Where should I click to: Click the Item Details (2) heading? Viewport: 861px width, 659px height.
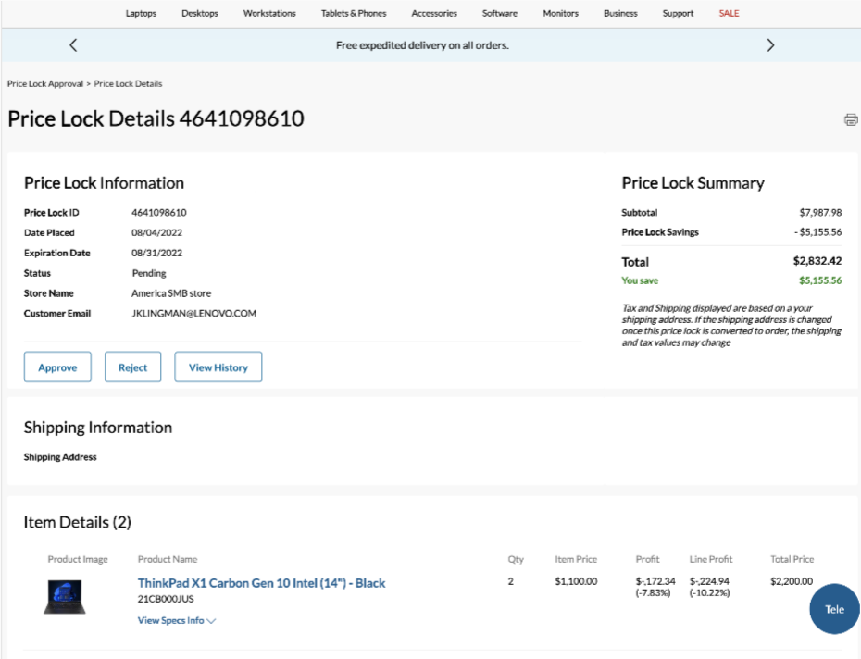click(x=78, y=522)
